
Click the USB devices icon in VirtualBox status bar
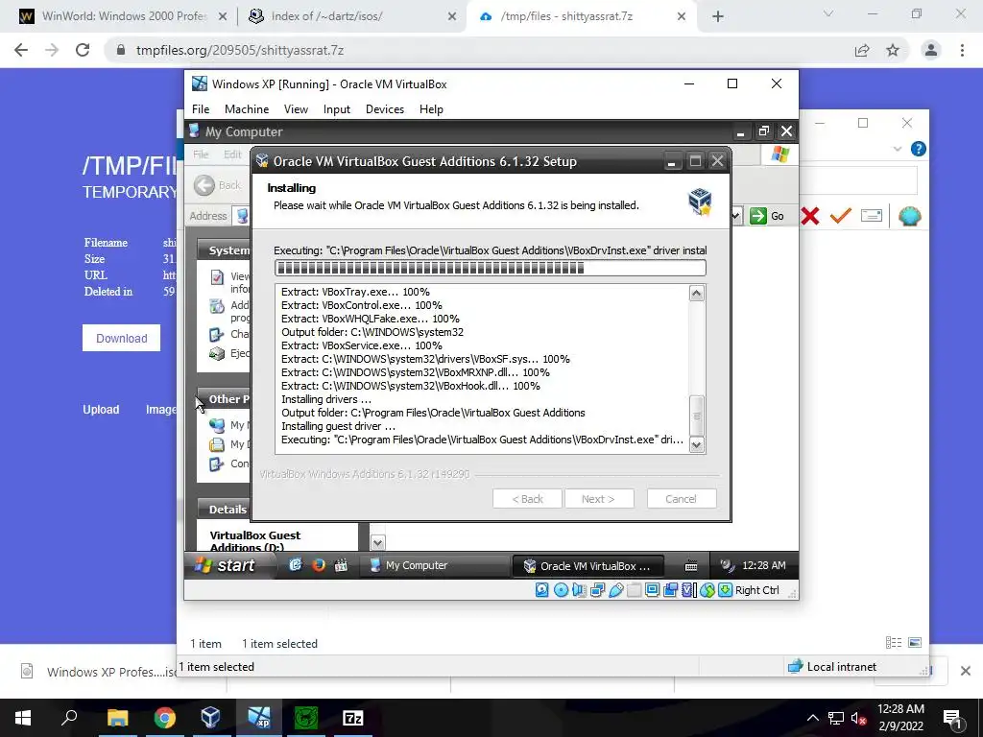coord(615,590)
